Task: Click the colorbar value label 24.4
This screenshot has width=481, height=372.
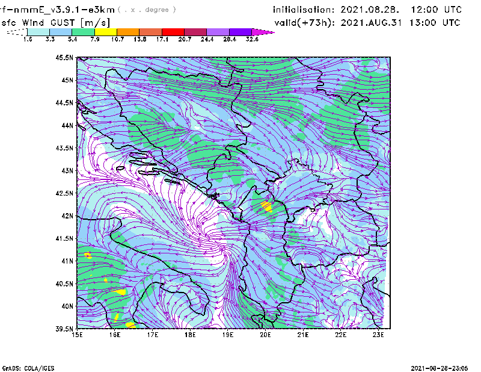Action: 207,39
